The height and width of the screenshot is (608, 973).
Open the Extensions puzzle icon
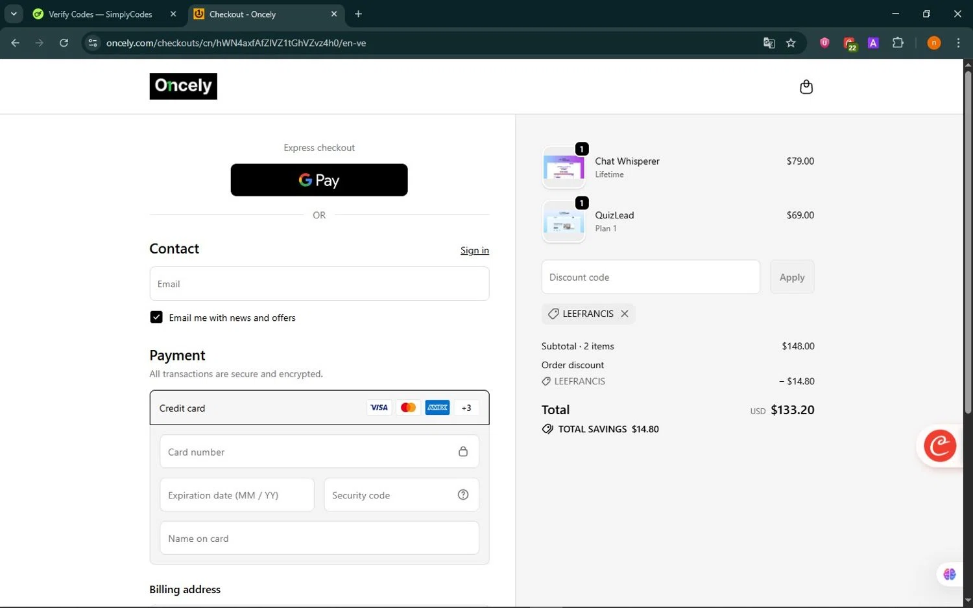pos(898,43)
